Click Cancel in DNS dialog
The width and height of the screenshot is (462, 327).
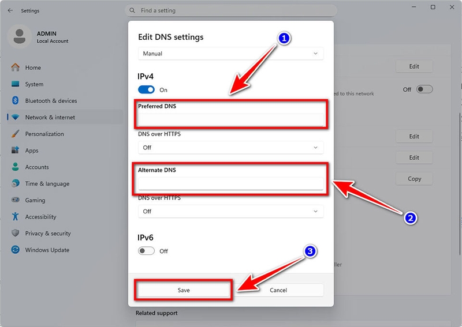tap(278, 290)
